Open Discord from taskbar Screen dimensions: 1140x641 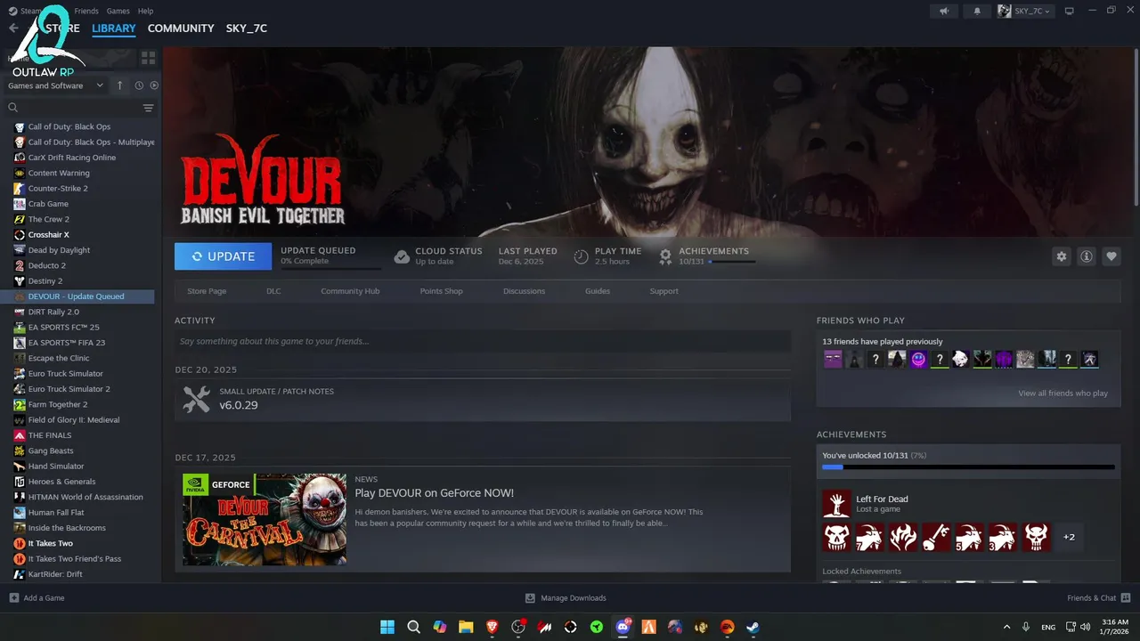623,627
